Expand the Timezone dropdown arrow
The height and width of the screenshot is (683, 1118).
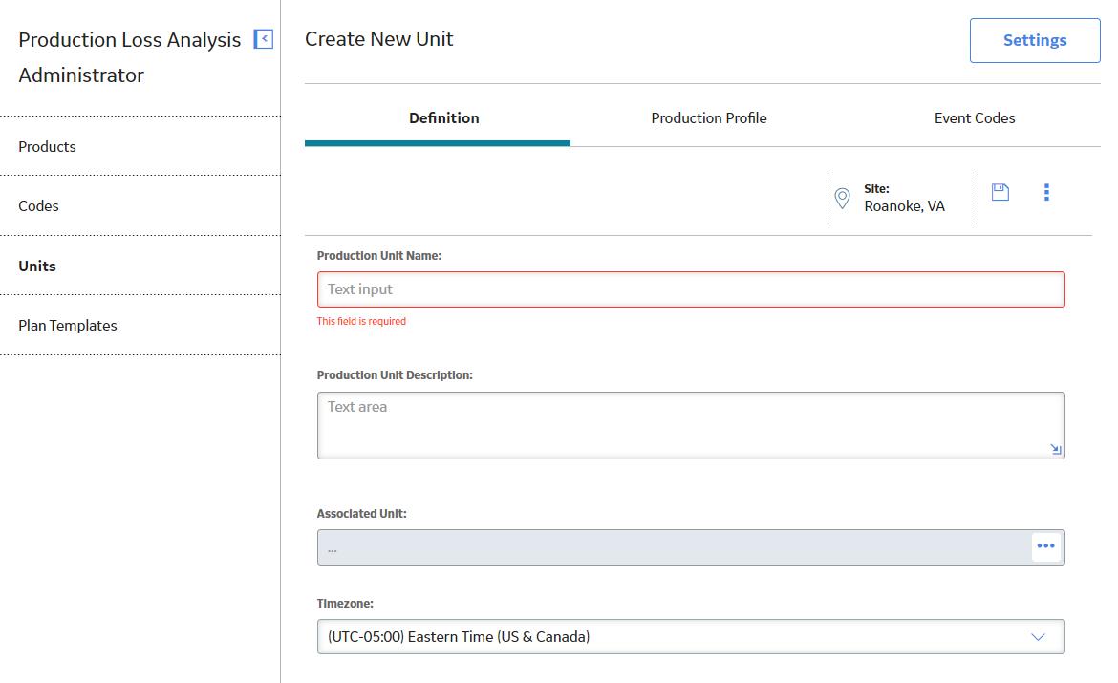coord(1038,636)
